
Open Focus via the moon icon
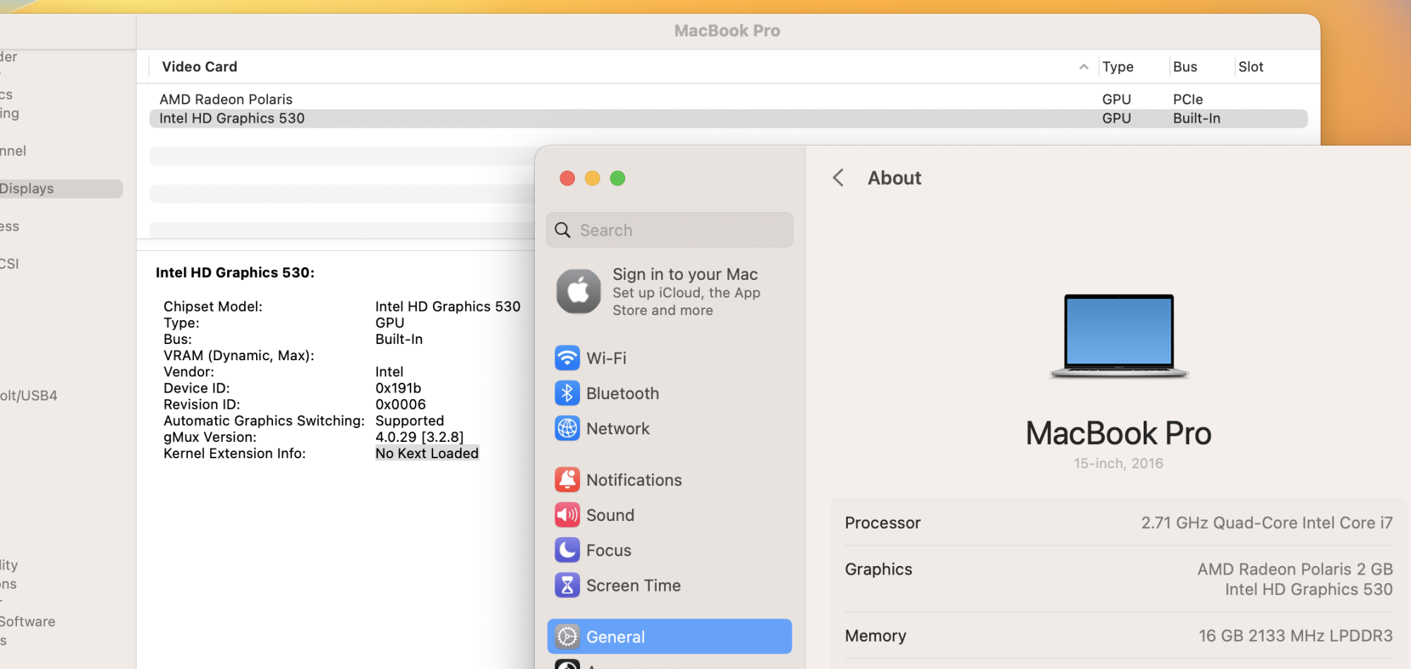point(567,551)
